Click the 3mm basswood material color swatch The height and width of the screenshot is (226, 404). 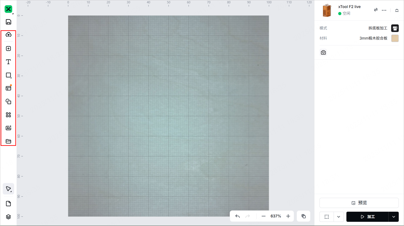point(395,38)
